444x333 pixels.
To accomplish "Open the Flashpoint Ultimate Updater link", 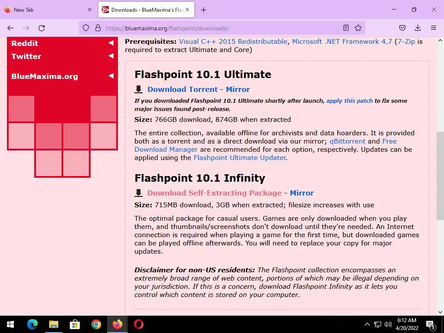I will point(239,158).
